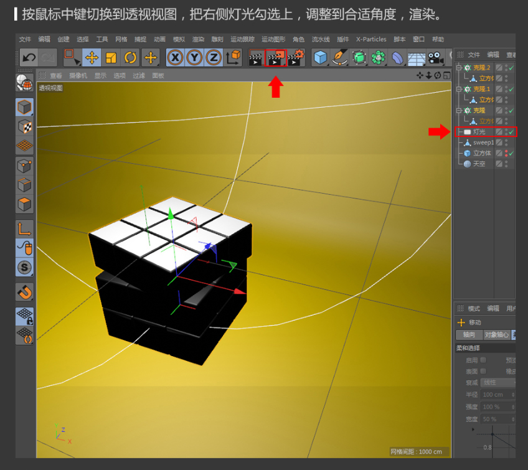Check the 启用 checkbox in soft selection

tap(483, 360)
